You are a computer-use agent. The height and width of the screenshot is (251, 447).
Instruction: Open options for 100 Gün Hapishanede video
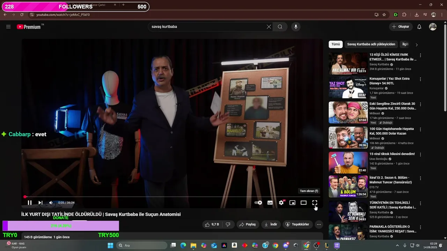click(420, 129)
